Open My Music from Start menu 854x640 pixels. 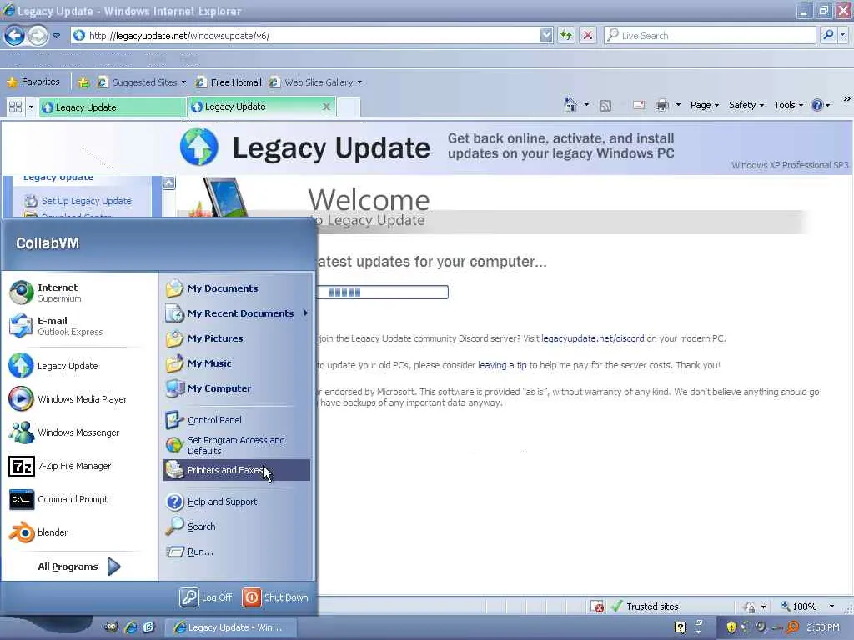tap(238, 363)
